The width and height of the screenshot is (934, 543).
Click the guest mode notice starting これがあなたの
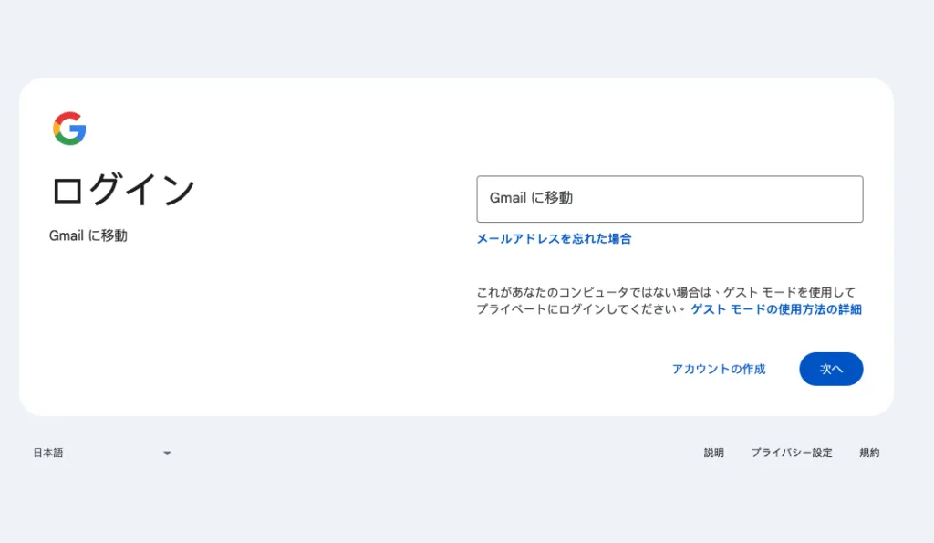point(593,292)
